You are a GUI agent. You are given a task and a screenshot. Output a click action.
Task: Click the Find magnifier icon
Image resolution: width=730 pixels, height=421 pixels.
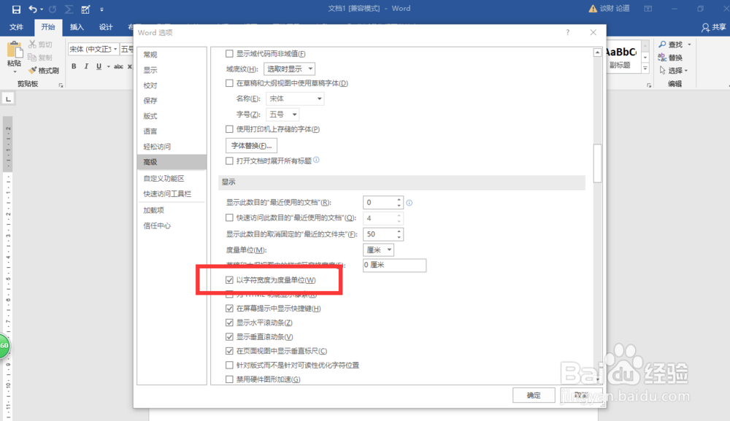pyautogui.click(x=662, y=45)
